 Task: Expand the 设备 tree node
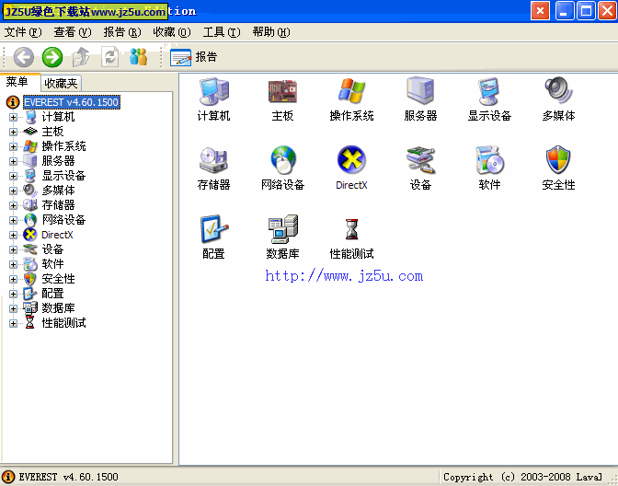pyautogui.click(x=13, y=249)
